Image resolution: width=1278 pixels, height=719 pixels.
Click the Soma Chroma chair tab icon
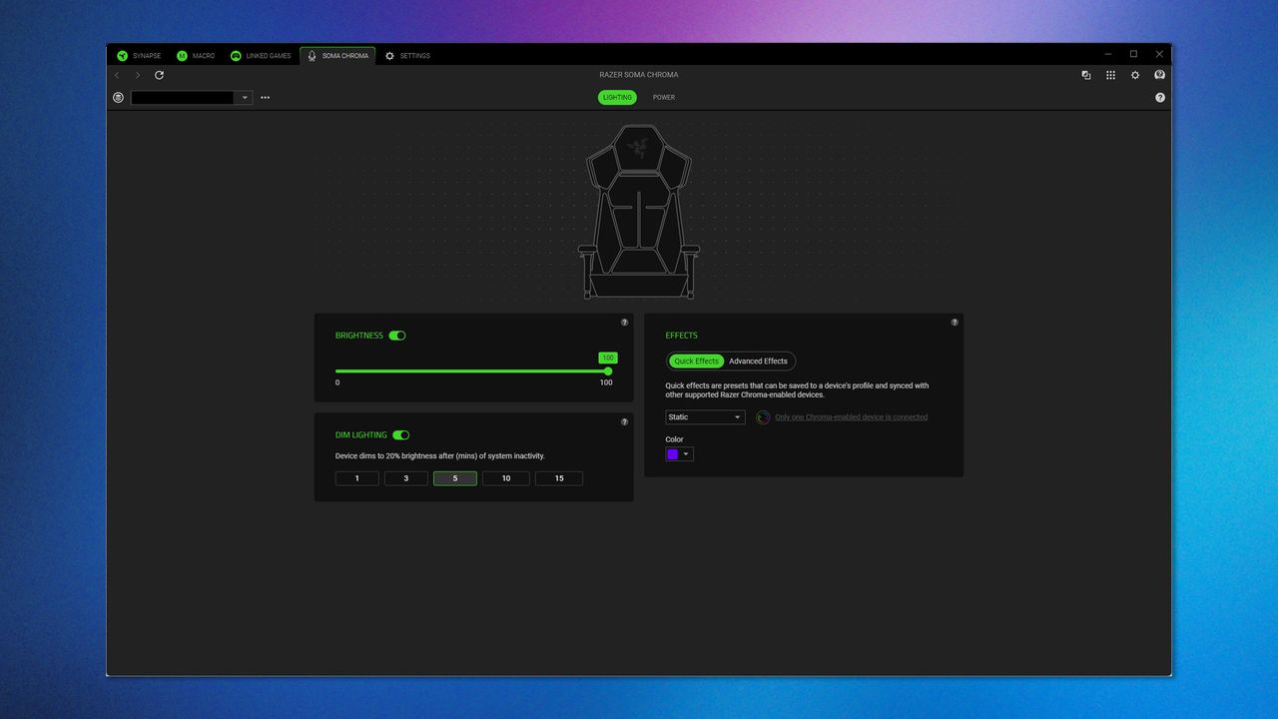click(x=312, y=56)
